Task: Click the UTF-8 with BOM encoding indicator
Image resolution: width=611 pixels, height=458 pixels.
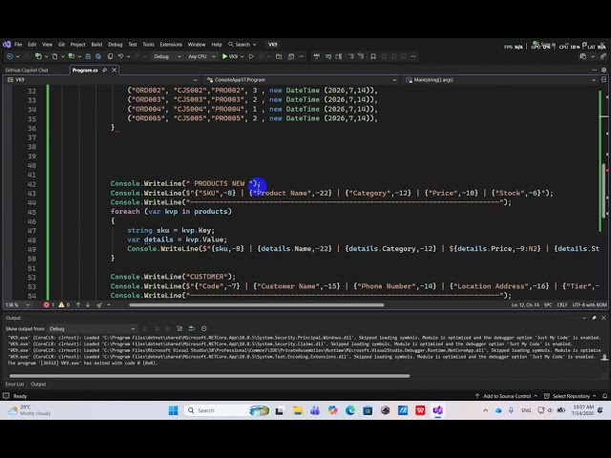Action: pyautogui.click(x=590, y=305)
